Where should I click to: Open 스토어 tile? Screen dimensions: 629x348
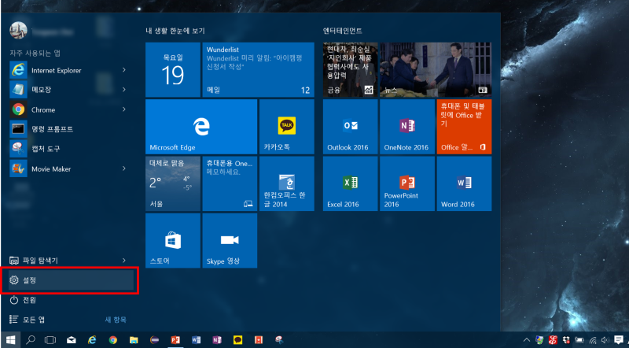coord(173,241)
